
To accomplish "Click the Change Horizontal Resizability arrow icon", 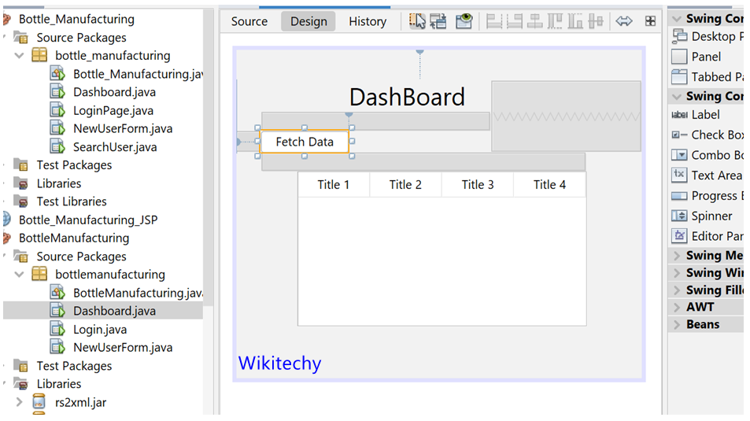I will click(x=624, y=21).
